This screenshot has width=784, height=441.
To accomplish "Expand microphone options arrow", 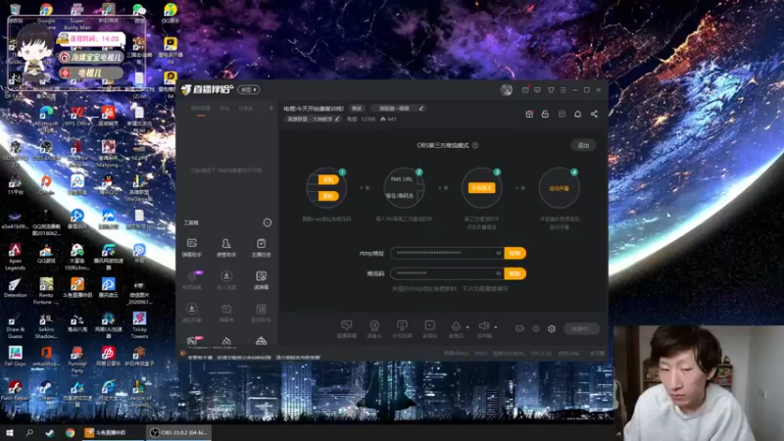I will 467,327.
